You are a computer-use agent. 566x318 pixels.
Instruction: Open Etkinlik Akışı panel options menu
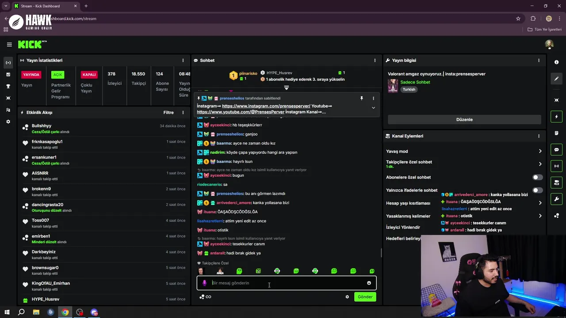pyautogui.click(x=183, y=113)
